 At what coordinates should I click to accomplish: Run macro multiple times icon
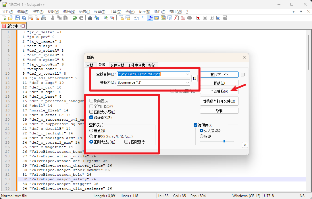click(x=218, y=18)
